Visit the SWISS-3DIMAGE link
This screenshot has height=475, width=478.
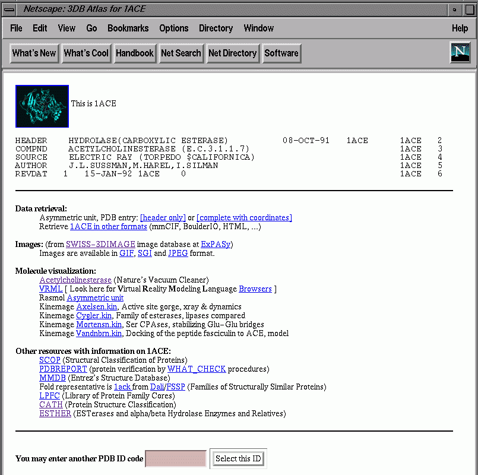coord(100,244)
